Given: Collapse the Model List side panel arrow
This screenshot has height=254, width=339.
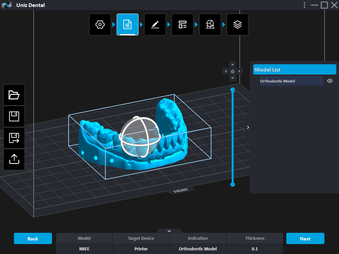Looking at the screenshot, I should point(248,127).
